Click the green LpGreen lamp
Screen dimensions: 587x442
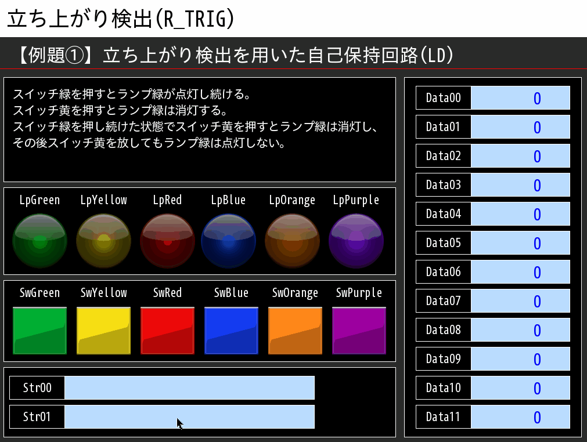(x=39, y=241)
